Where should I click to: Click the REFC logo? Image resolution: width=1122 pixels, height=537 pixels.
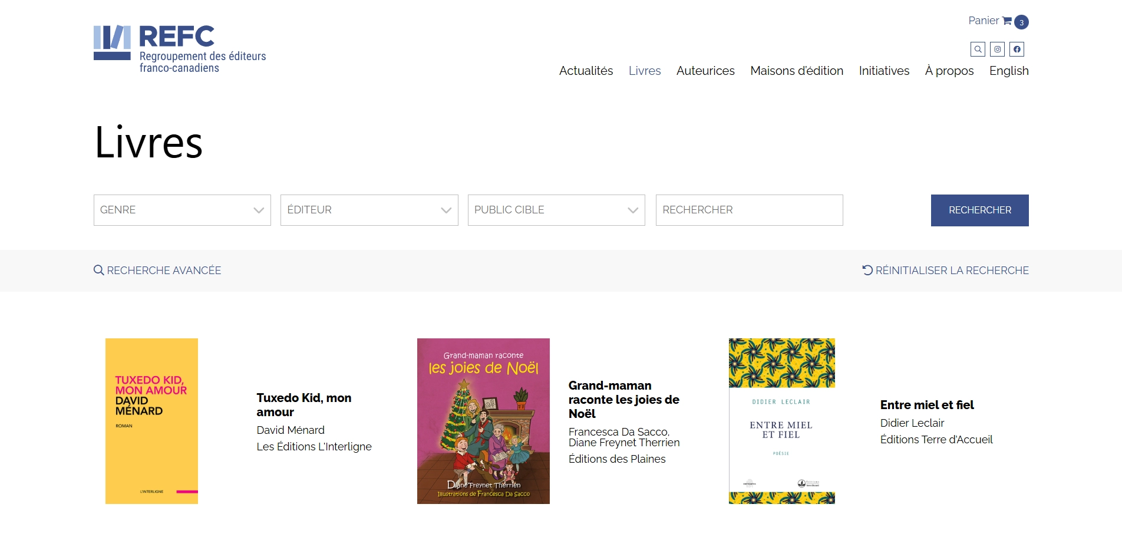[180, 49]
